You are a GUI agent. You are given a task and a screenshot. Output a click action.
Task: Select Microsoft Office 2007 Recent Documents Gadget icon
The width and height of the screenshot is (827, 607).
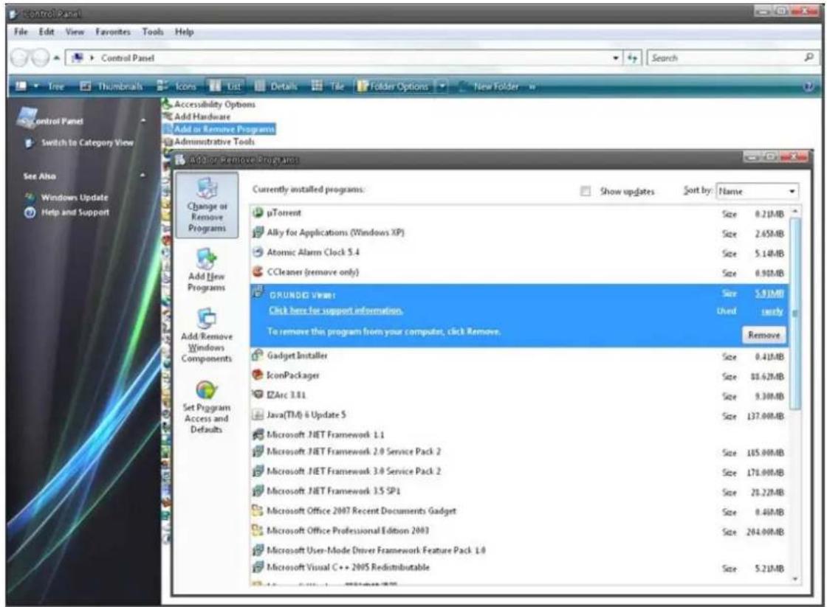coord(258,510)
